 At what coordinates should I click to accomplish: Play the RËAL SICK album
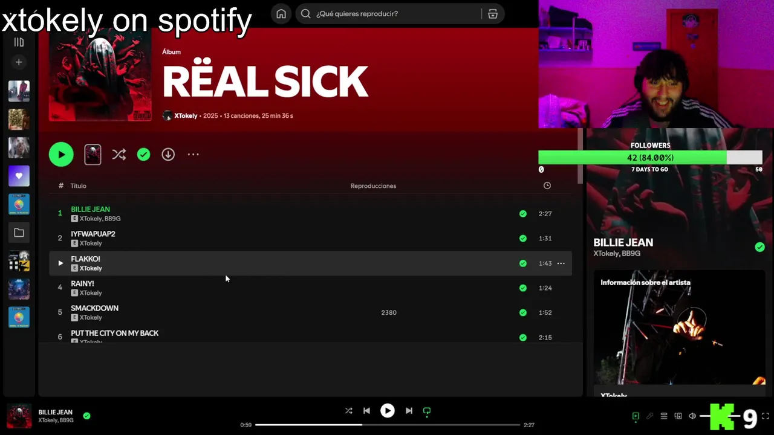[x=61, y=155]
